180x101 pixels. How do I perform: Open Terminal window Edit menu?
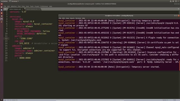[64, 18]
